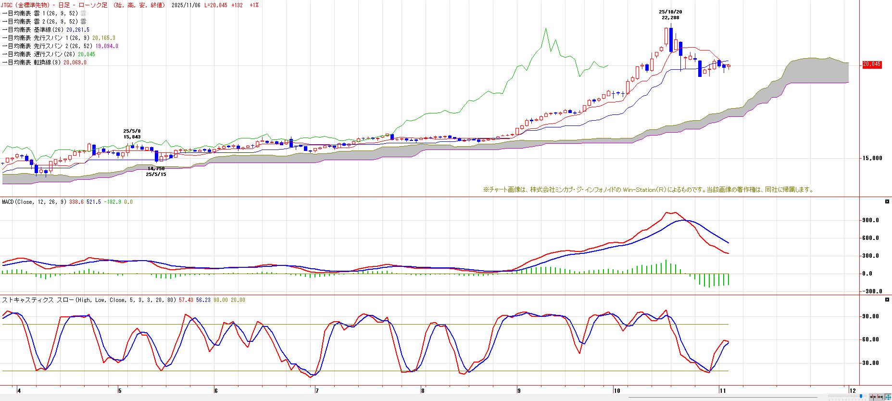Adjust the chart zoom slider handle

click(861, 396)
